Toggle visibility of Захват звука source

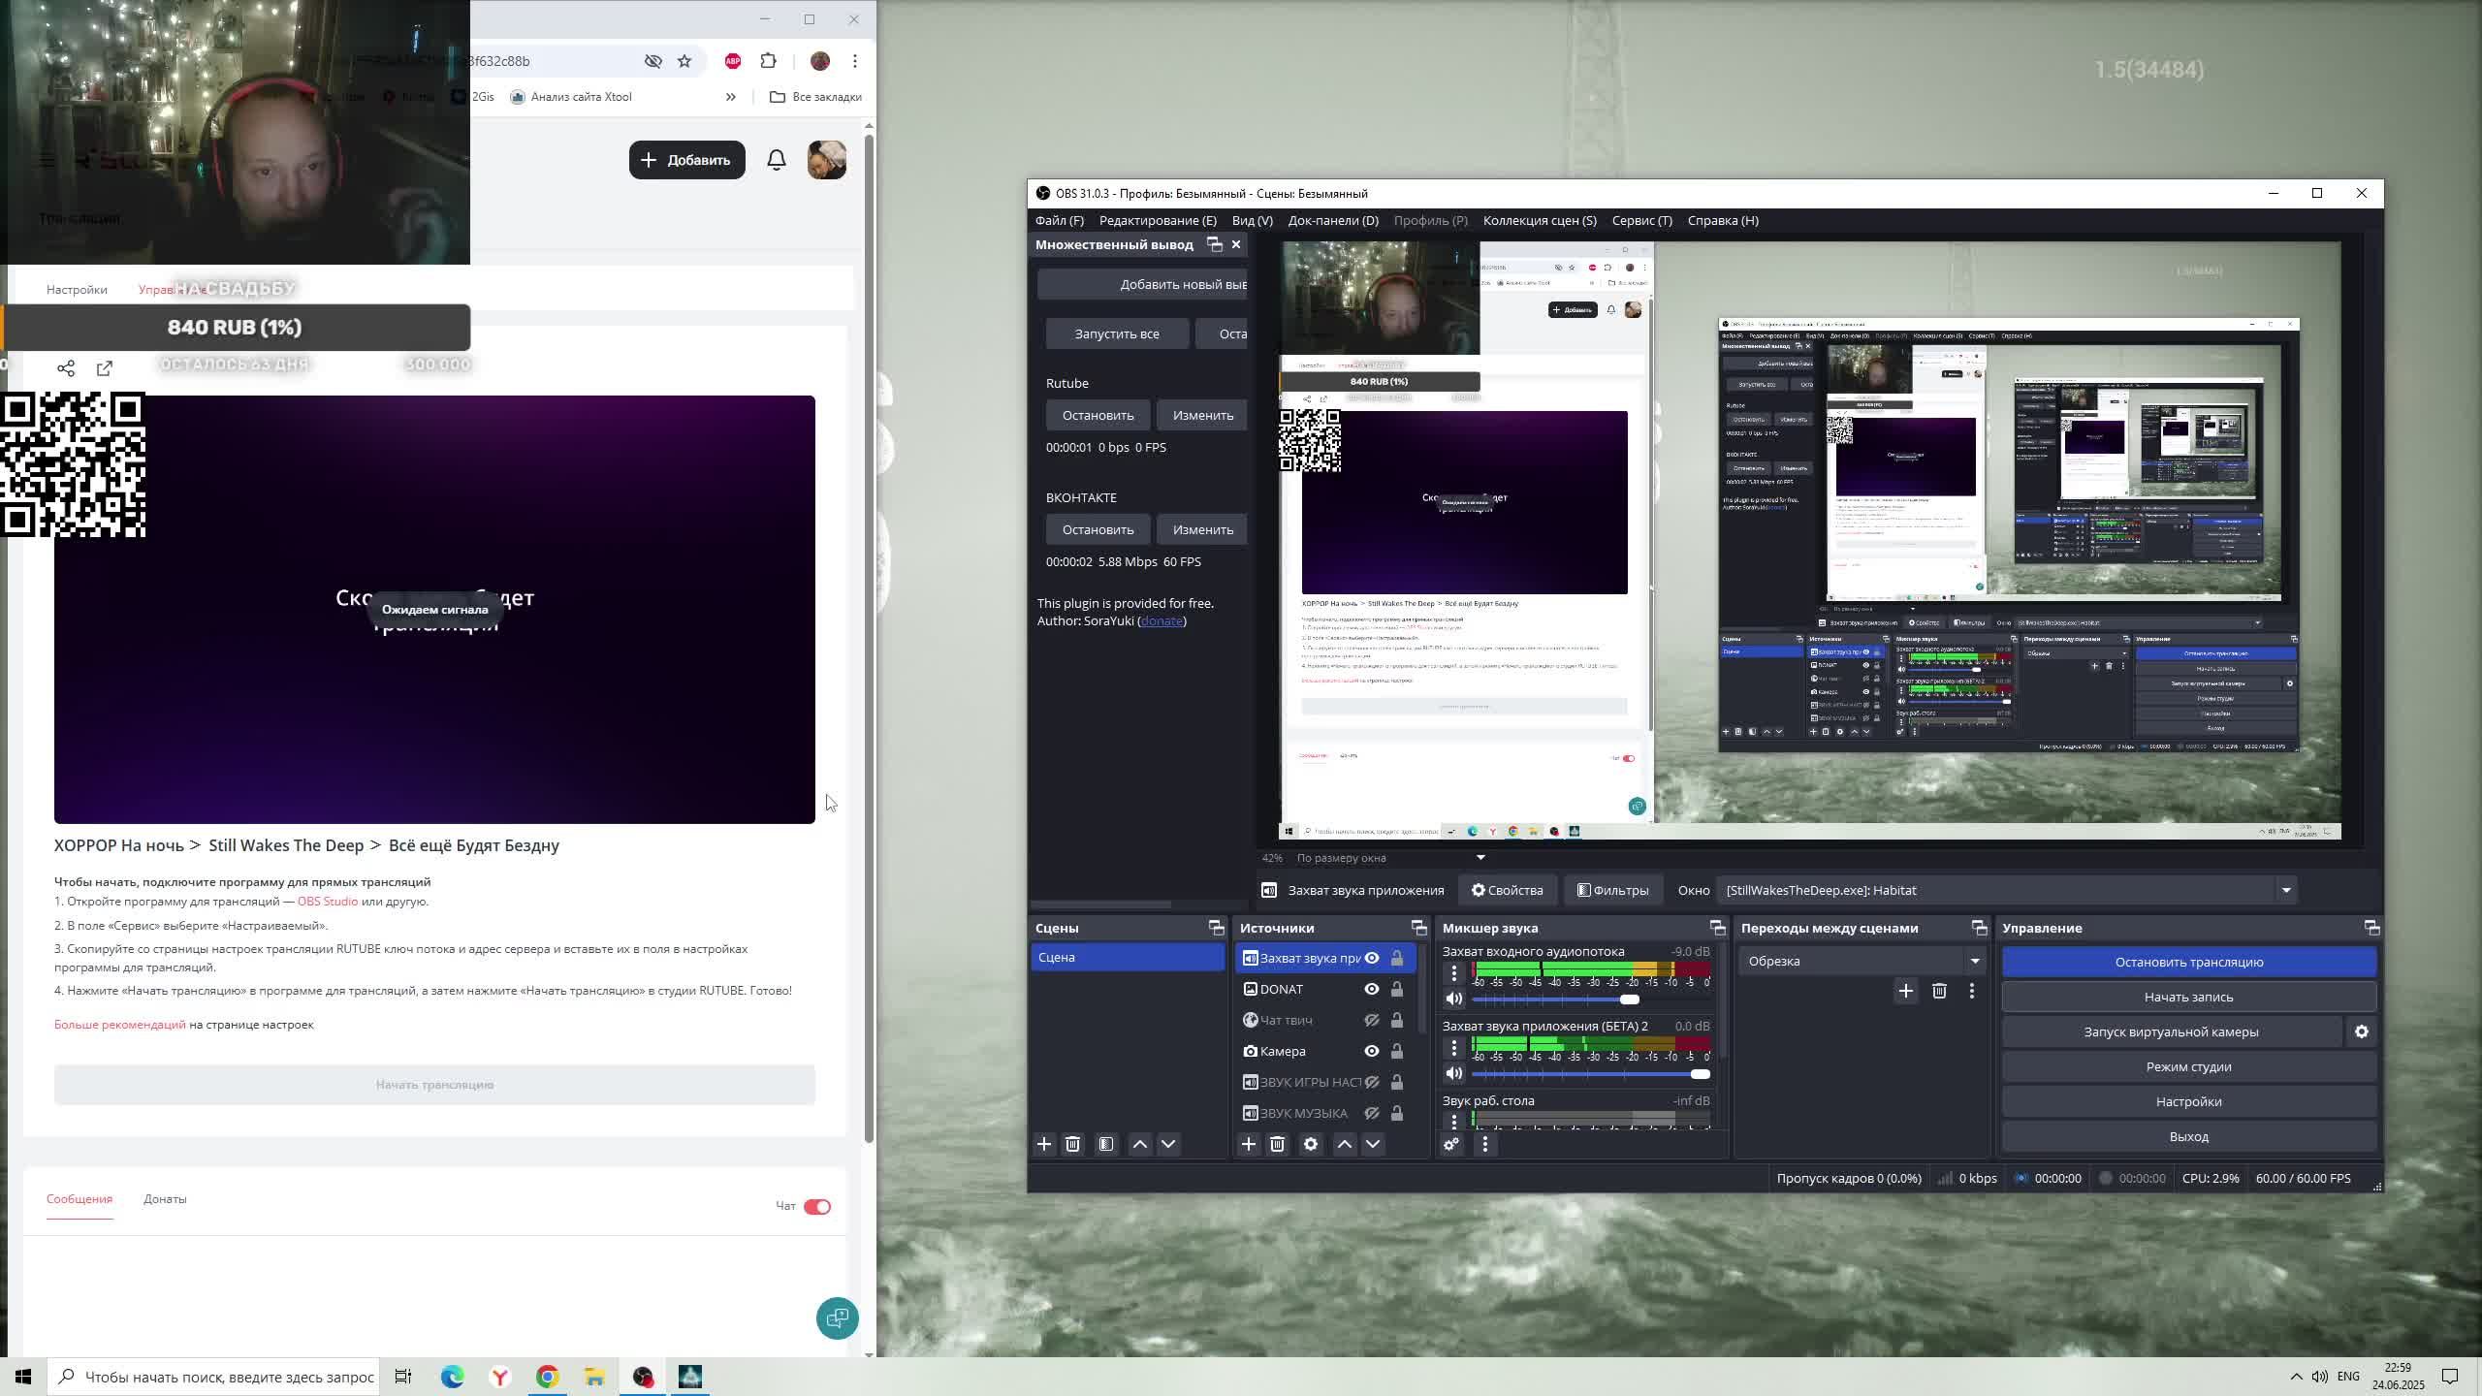pyautogui.click(x=1372, y=958)
